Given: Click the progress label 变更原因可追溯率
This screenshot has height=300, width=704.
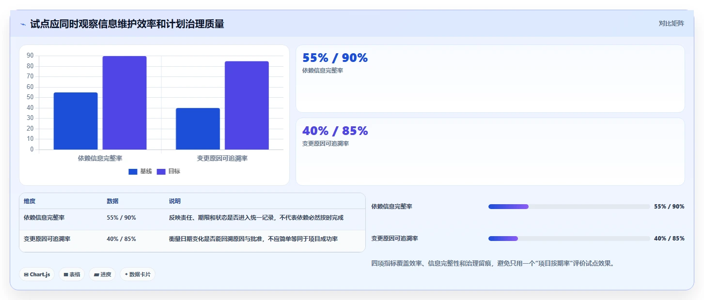Looking at the screenshot, I should pyautogui.click(x=394, y=239).
